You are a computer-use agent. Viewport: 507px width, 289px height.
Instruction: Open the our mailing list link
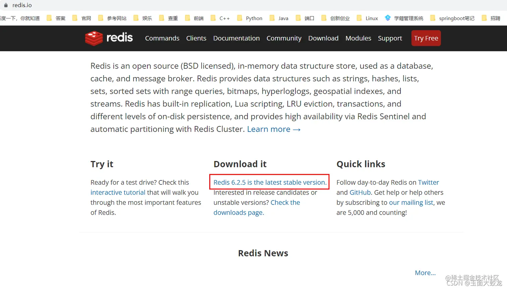click(x=411, y=203)
